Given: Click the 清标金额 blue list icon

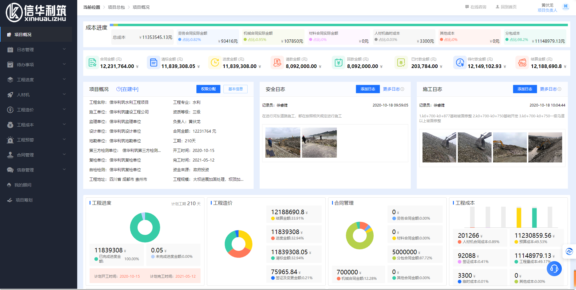Looking at the screenshot, I should point(153,63).
